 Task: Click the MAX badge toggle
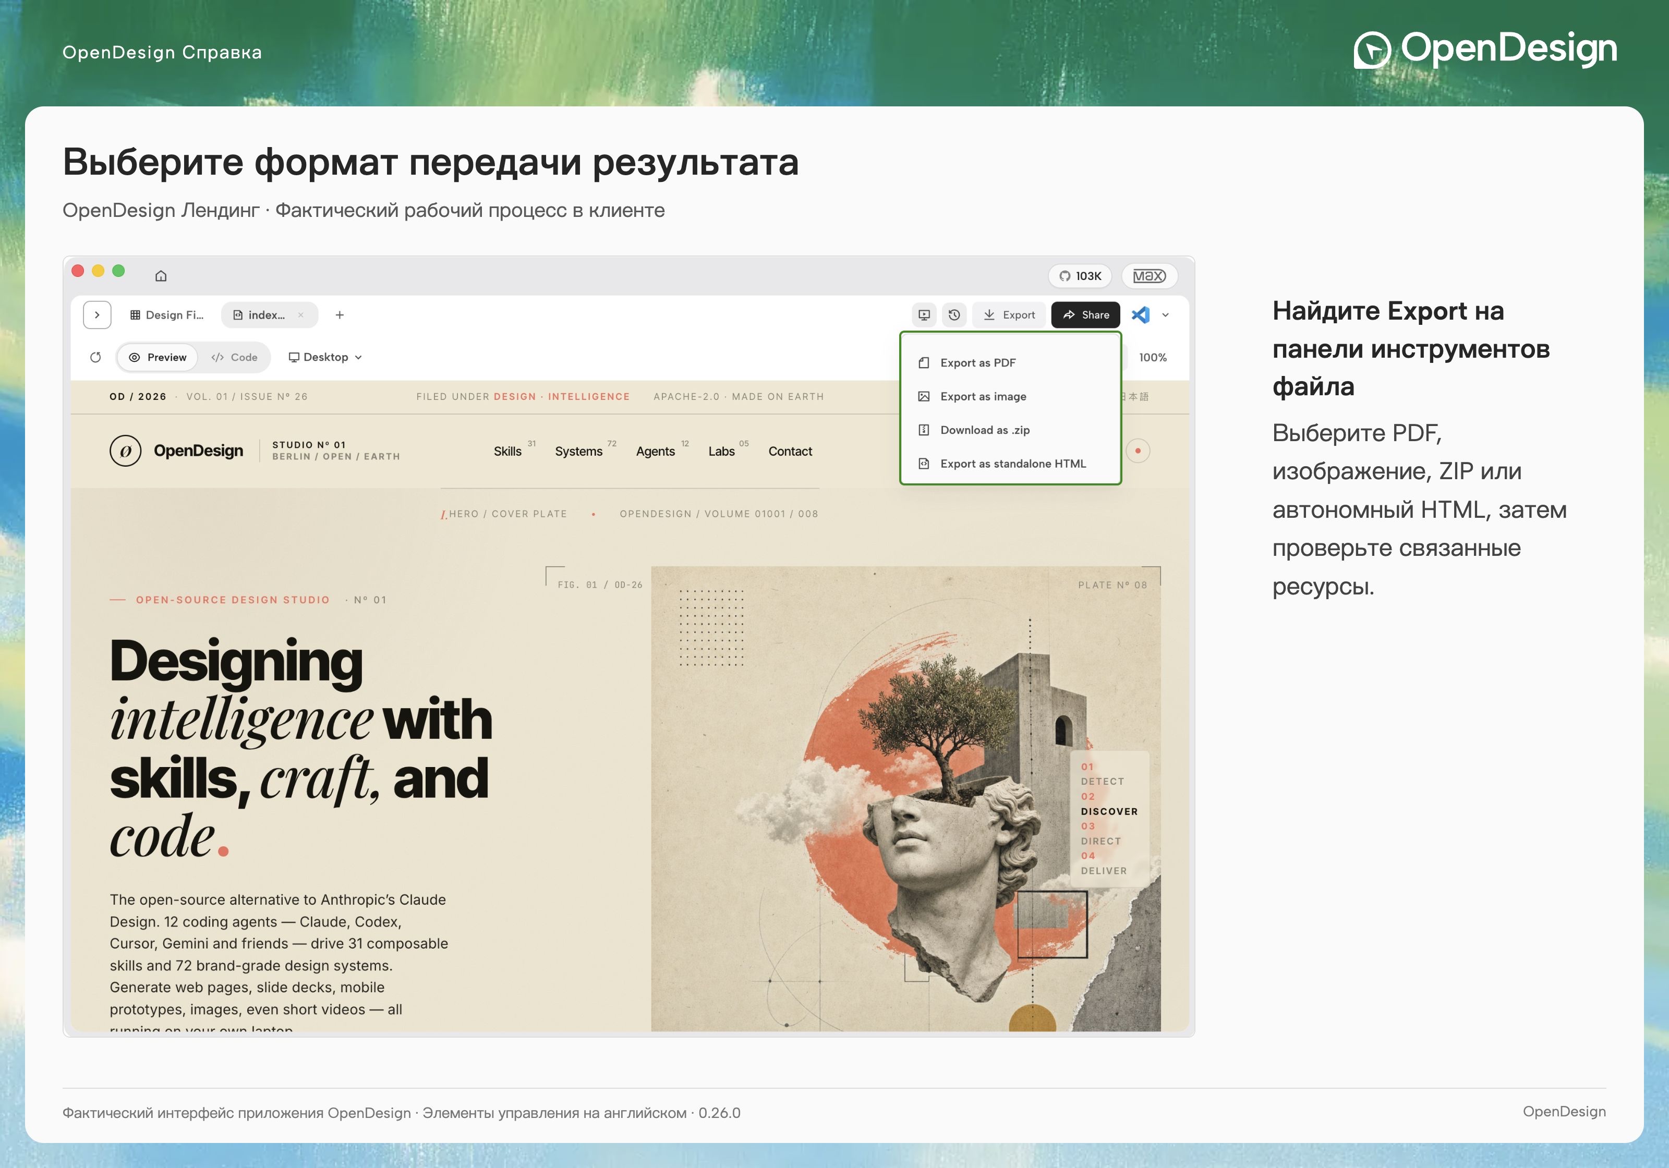click(x=1149, y=275)
